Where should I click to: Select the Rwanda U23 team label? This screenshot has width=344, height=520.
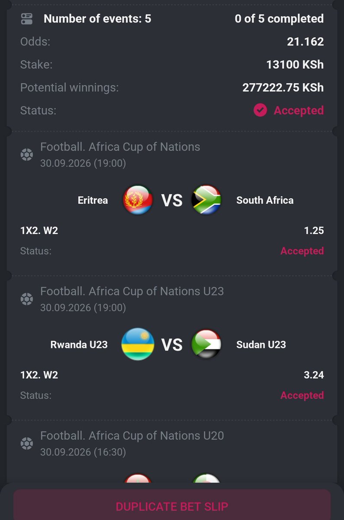click(x=79, y=344)
